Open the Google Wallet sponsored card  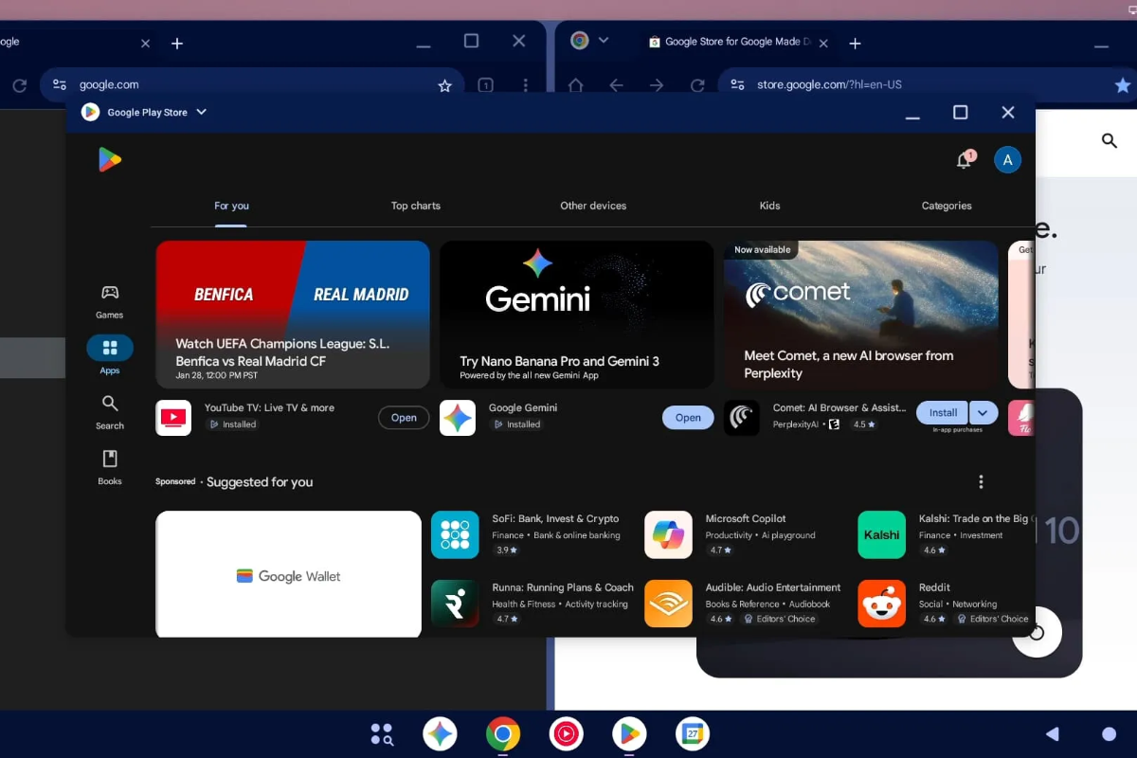tap(288, 574)
